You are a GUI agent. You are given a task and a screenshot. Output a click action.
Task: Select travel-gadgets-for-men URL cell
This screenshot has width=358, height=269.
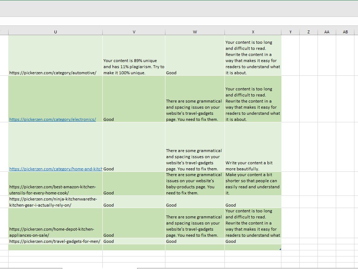click(x=55, y=241)
